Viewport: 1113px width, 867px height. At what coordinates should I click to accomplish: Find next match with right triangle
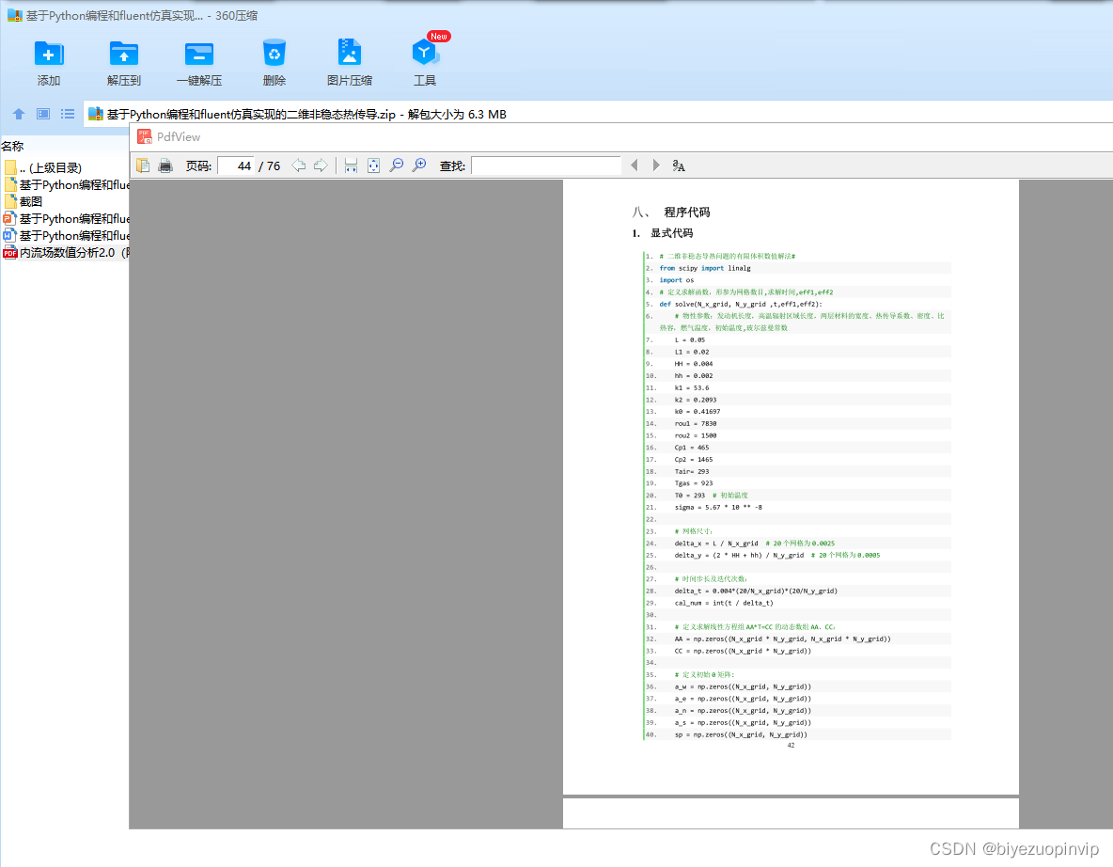pyautogui.click(x=656, y=166)
